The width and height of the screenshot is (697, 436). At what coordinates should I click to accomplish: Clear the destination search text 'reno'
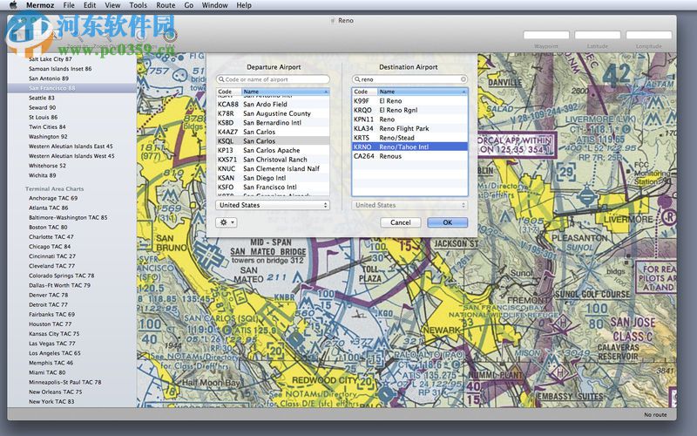point(464,79)
